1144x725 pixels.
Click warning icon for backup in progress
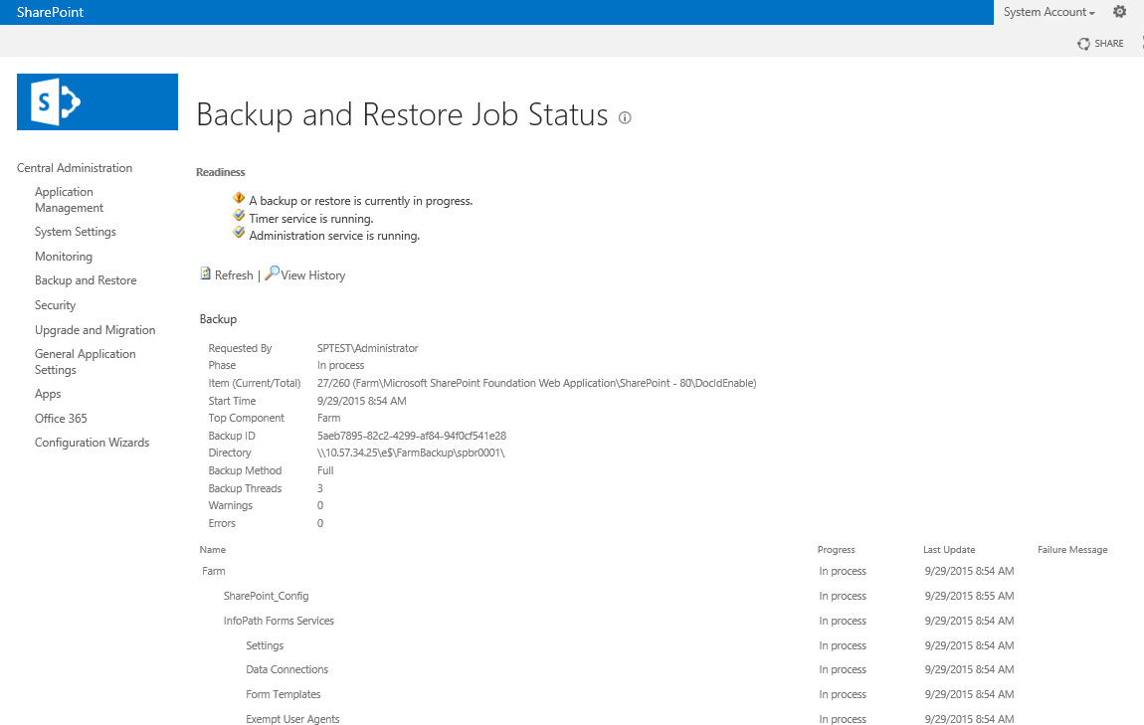point(239,198)
